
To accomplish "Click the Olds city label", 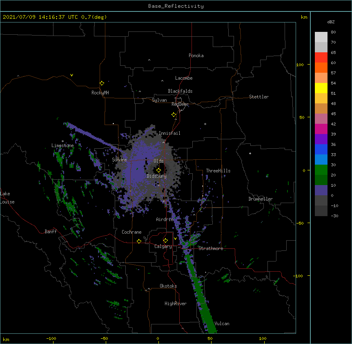I will pyautogui.click(x=158, y=161).
